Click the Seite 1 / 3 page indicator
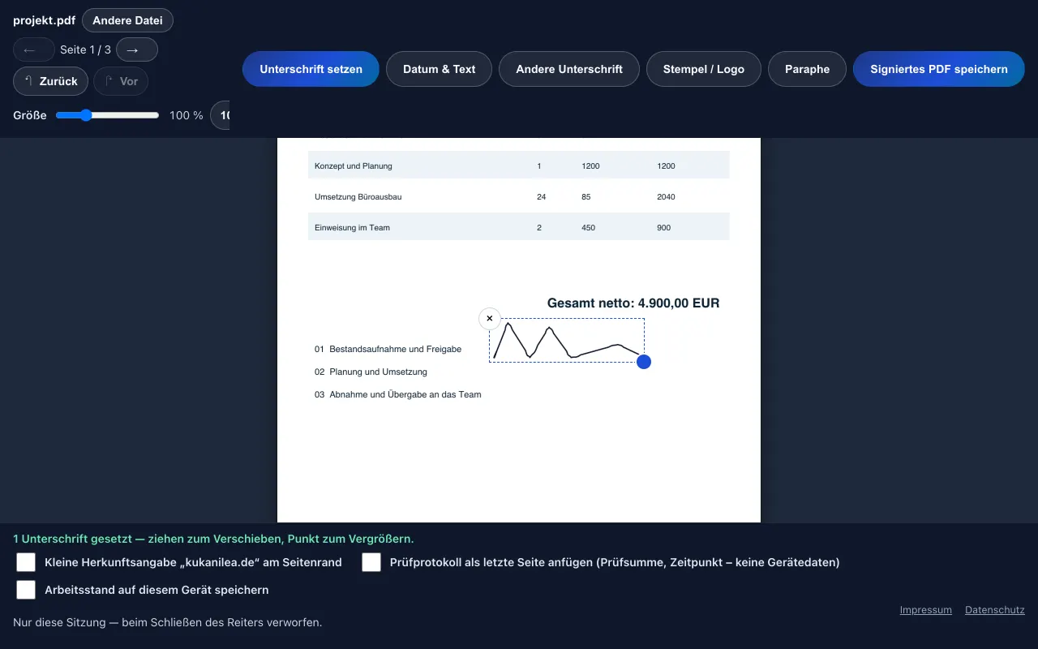Viewport: 1038px width, 649px height. (x=85, y=49)
